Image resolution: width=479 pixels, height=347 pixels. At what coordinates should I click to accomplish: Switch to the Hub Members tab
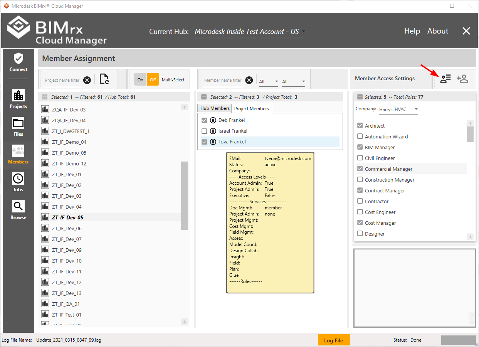point(215,108)
